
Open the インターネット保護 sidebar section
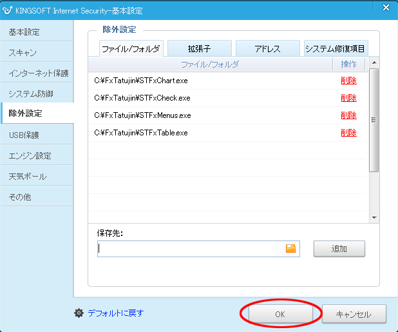pos(37,73)
